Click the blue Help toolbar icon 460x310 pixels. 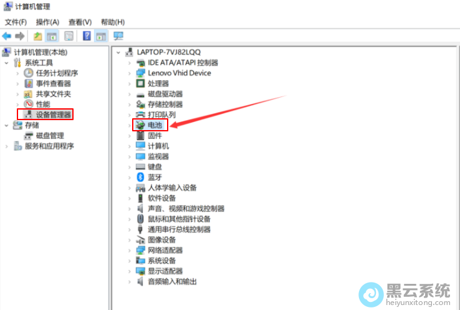[x=87, y=36]
